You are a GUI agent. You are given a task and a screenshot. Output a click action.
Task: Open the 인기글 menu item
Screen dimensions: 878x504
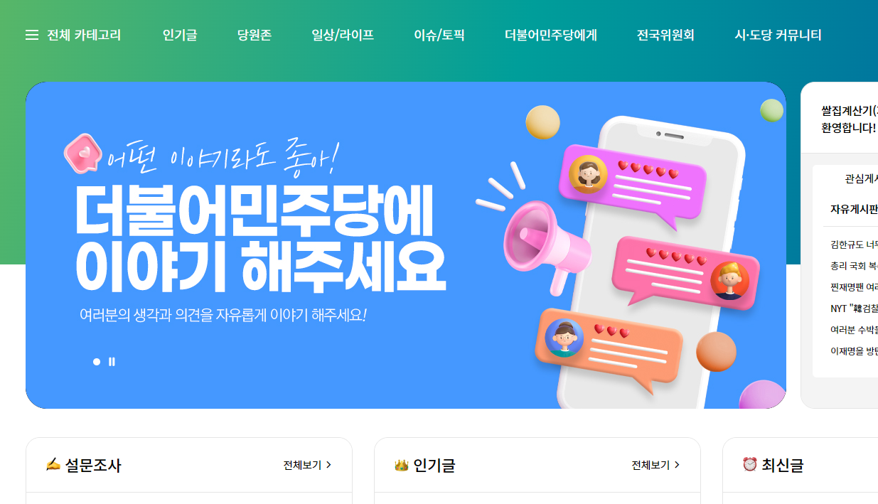[180, 35]
